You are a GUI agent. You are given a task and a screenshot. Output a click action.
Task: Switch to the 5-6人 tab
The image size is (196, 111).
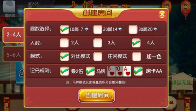(14, 54)
